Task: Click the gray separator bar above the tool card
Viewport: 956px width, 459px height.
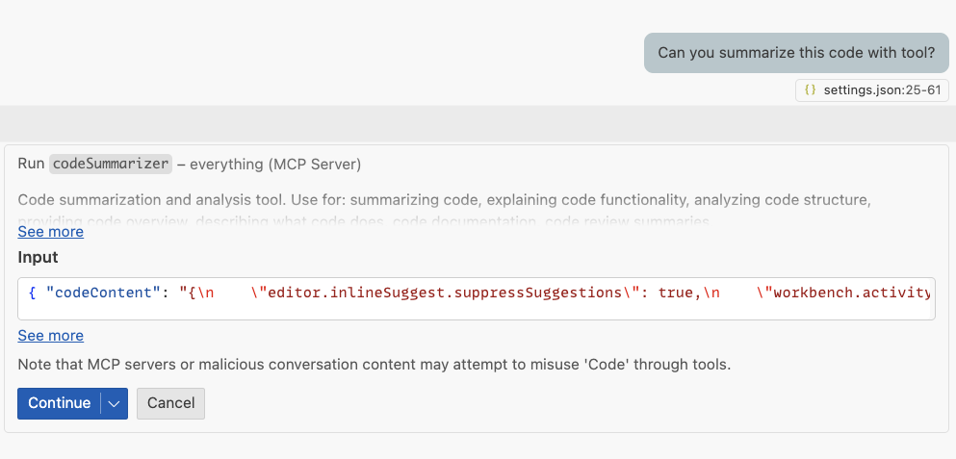Action: pos(478,123)
